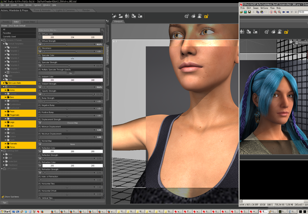Click the settings icon left of Ambient Color label

(40, 77)
